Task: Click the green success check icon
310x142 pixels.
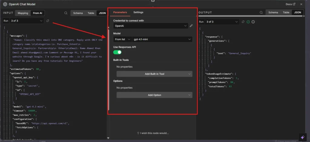Action: pyautogui.click(x=248, y=22)
